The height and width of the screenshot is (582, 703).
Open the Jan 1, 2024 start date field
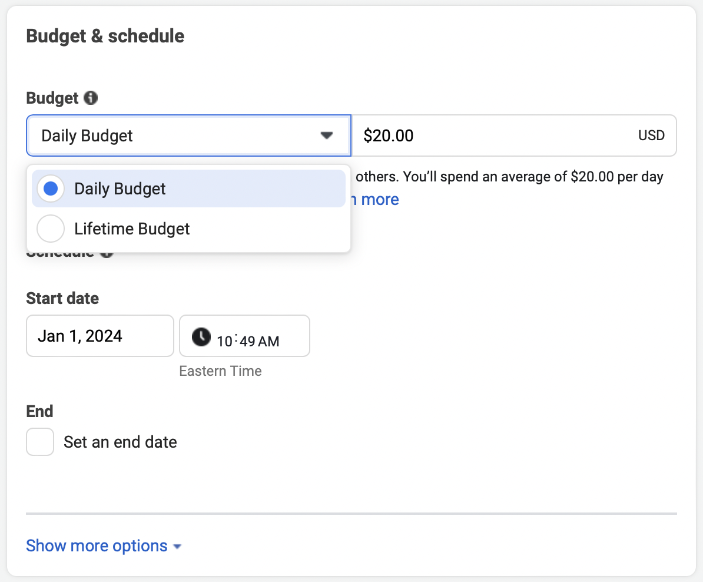click(100, 336)
